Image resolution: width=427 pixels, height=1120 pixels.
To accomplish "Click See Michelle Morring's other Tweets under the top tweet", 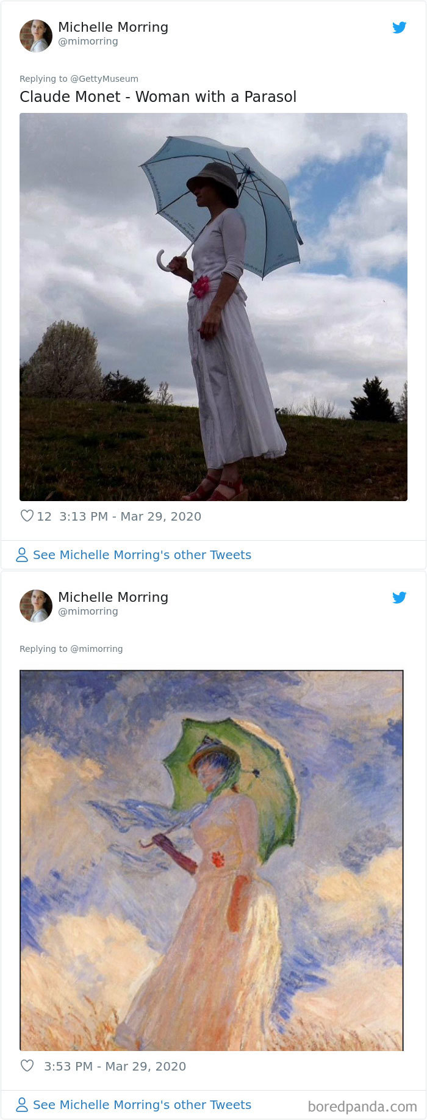I will (x=142, y=554).
